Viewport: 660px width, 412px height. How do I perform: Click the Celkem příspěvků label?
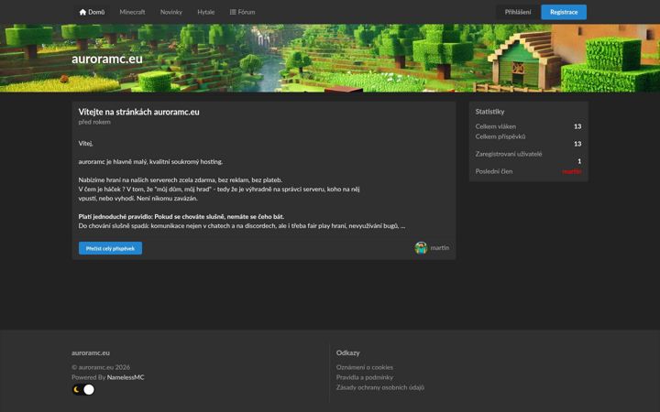click(500, 136)
